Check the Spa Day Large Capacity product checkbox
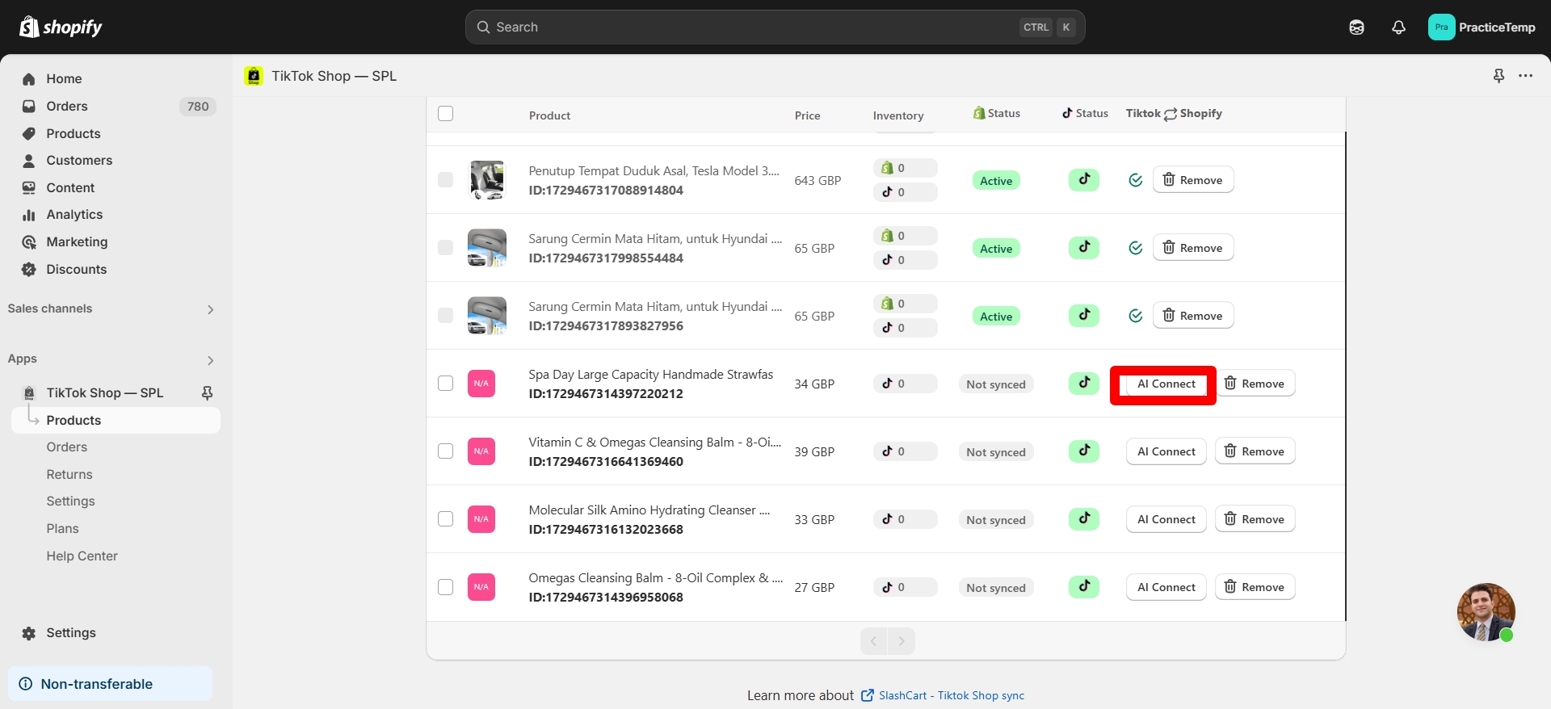1551x709 pixels. pos(445,383)
